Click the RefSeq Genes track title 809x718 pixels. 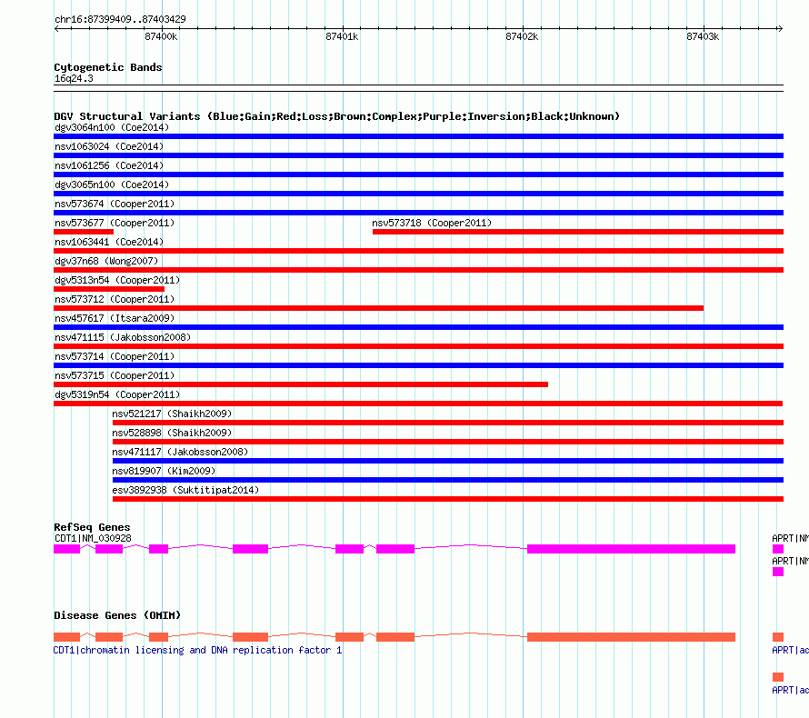[x=92, y=527]
